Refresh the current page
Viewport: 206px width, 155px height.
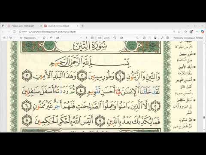14,32
